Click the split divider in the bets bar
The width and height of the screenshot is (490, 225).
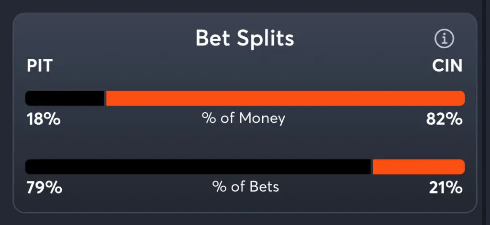click(x=372, y=167)
